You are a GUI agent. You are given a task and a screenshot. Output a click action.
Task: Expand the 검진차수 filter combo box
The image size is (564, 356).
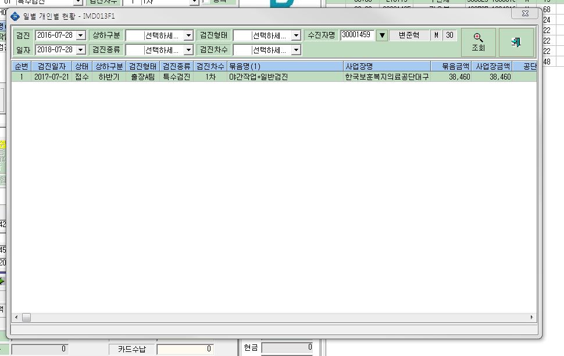point(296,50)
